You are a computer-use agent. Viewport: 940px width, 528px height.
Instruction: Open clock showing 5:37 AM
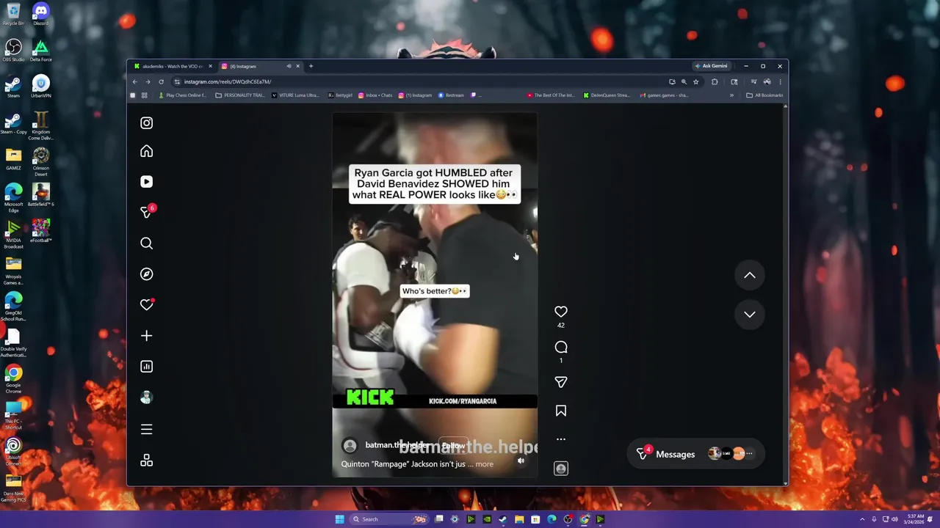pyautogui.click(x=915, y=519)
